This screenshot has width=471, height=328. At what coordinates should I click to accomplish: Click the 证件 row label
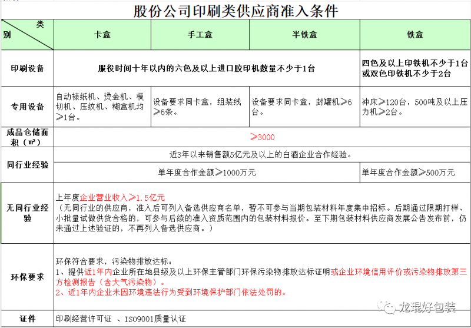click(27, 319)
